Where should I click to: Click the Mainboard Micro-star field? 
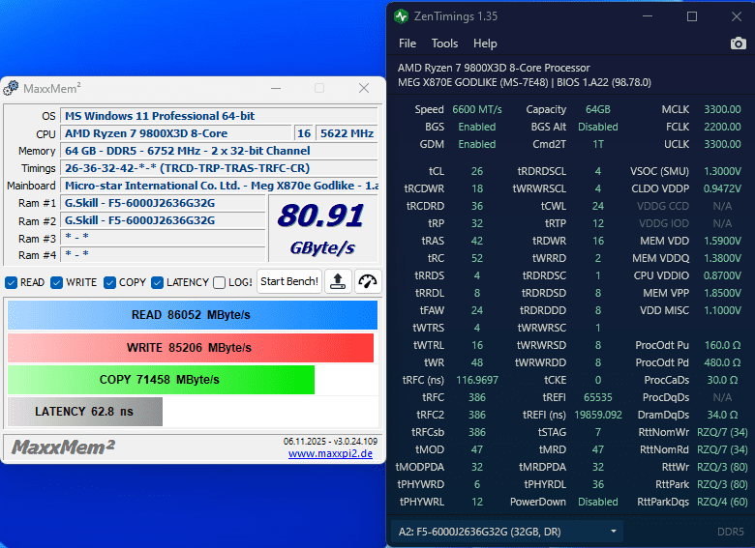point(219,186)
